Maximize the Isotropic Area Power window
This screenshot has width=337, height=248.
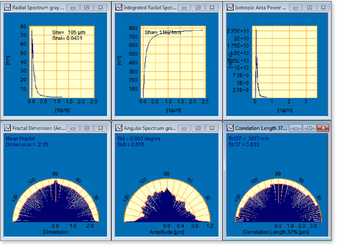click(x=309, y=7)
